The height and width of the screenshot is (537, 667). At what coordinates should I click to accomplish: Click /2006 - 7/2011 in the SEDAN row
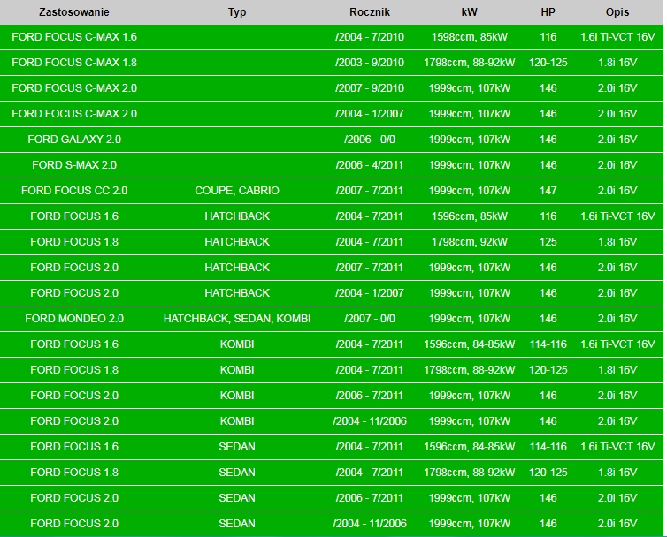(x=370, y=498)
